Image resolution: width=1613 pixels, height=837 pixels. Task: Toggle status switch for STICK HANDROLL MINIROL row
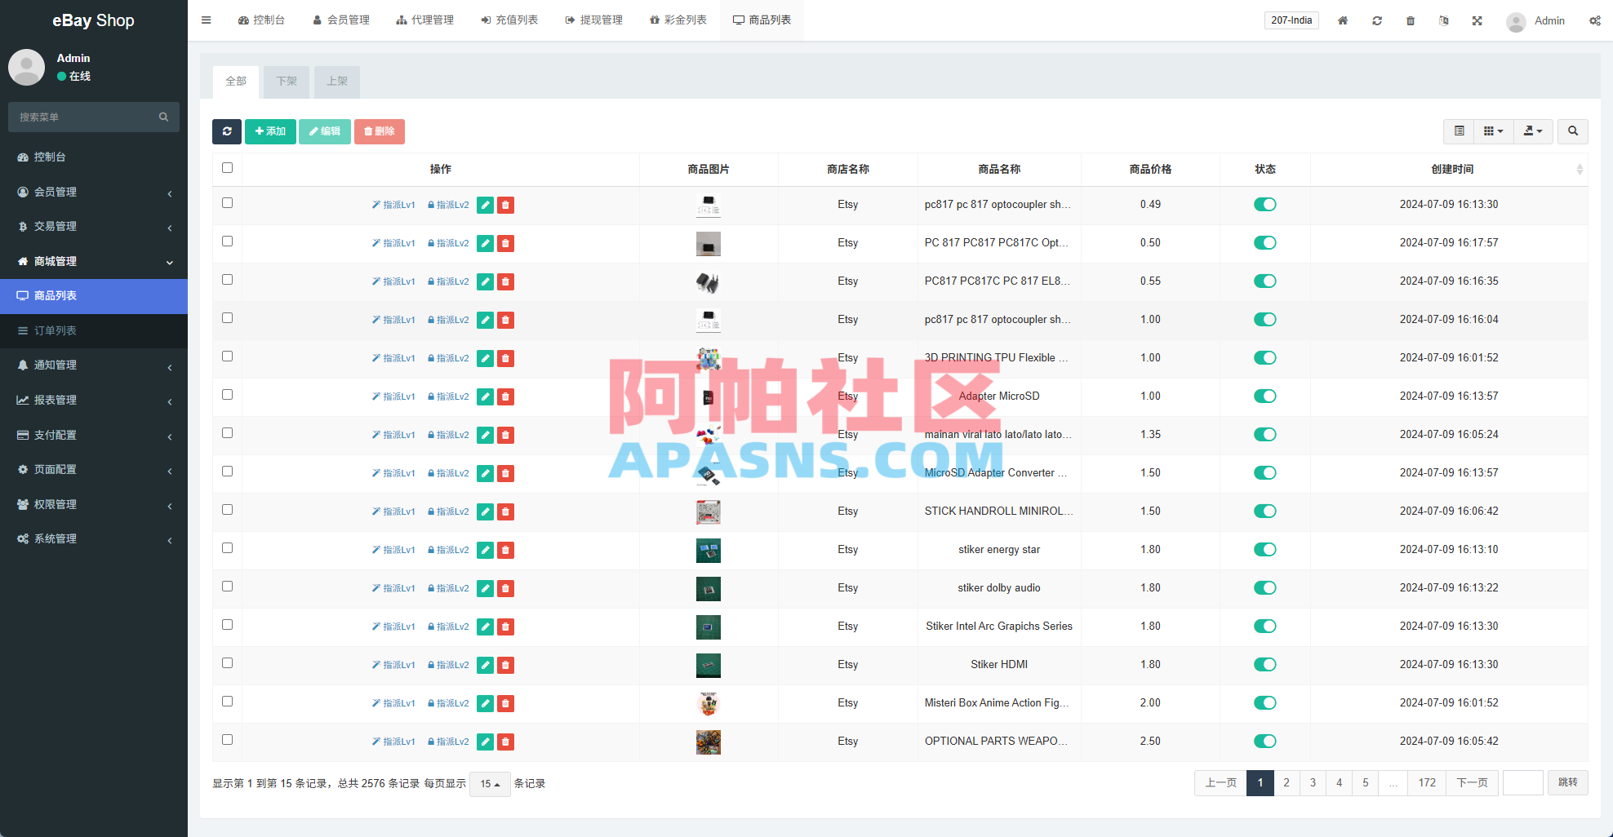click(1264, 511)
